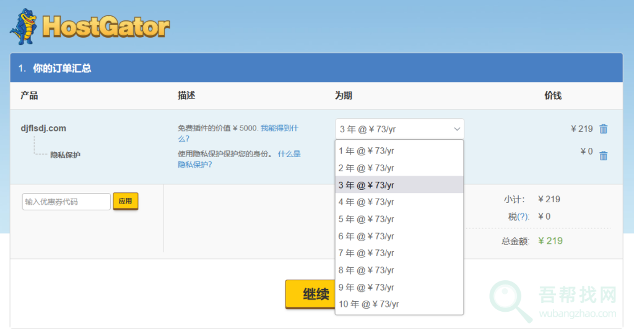Delete the djflsdj.com domain item

coord(604,129)
